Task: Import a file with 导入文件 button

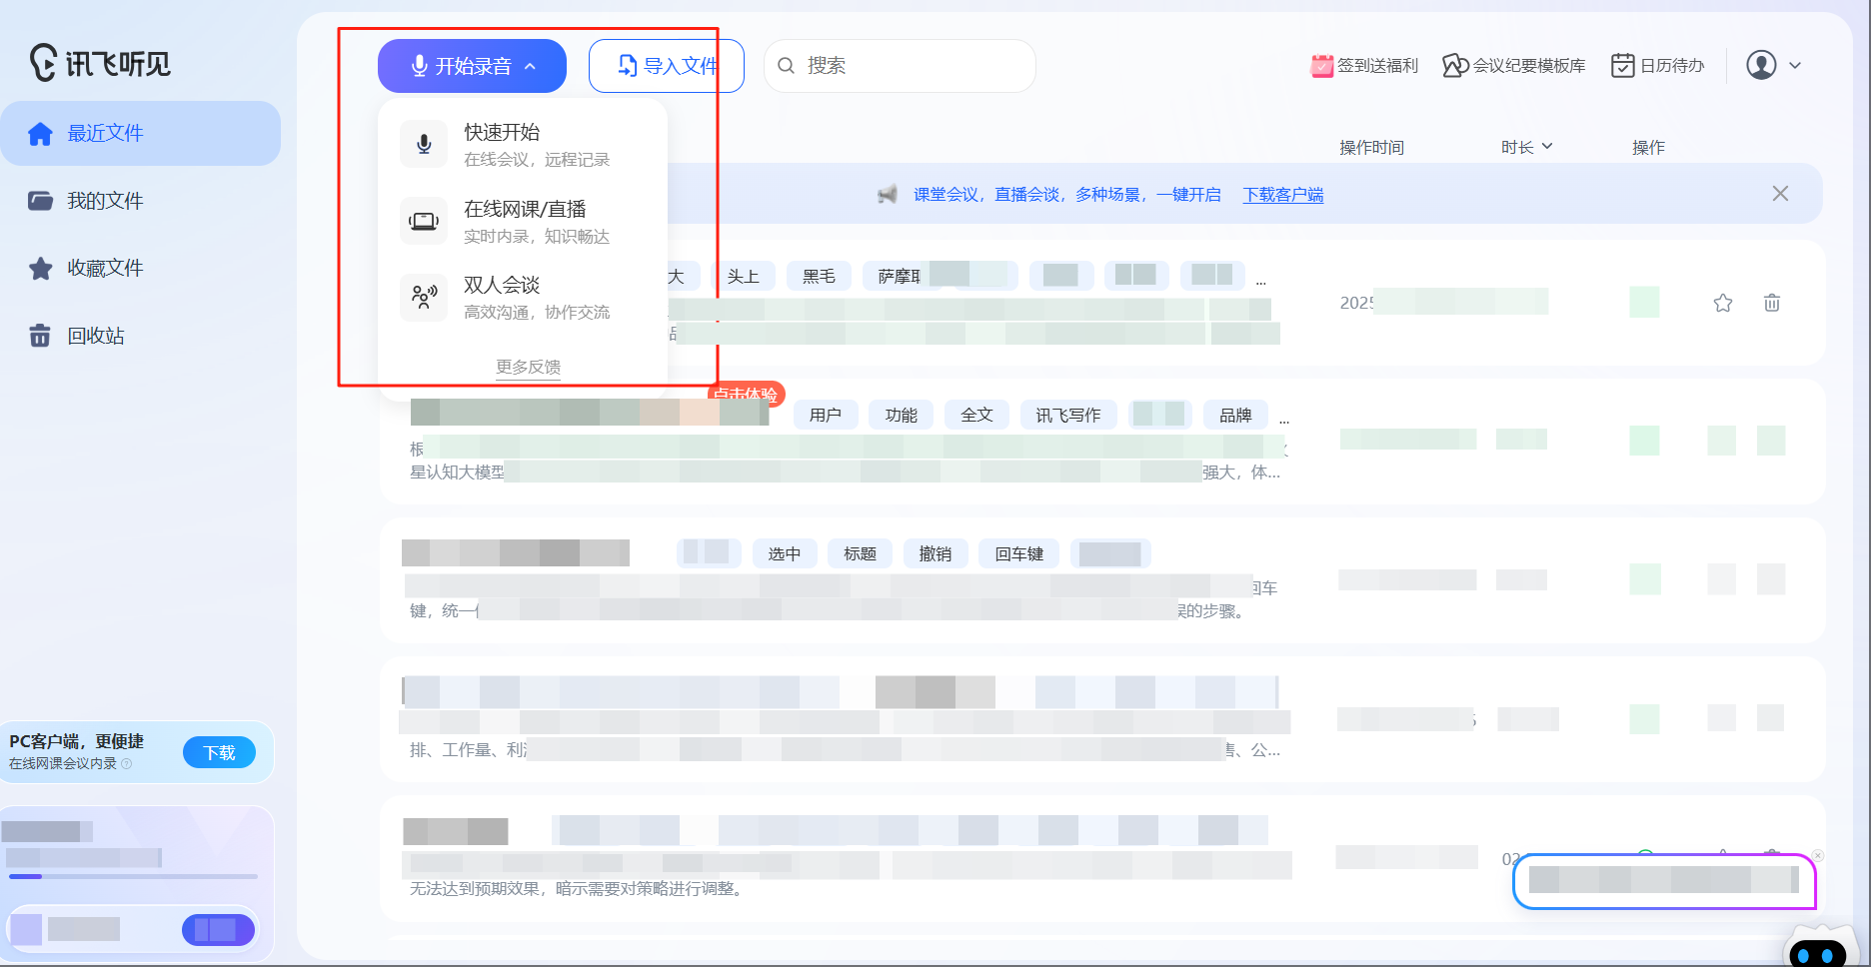Action: point(667,66)
